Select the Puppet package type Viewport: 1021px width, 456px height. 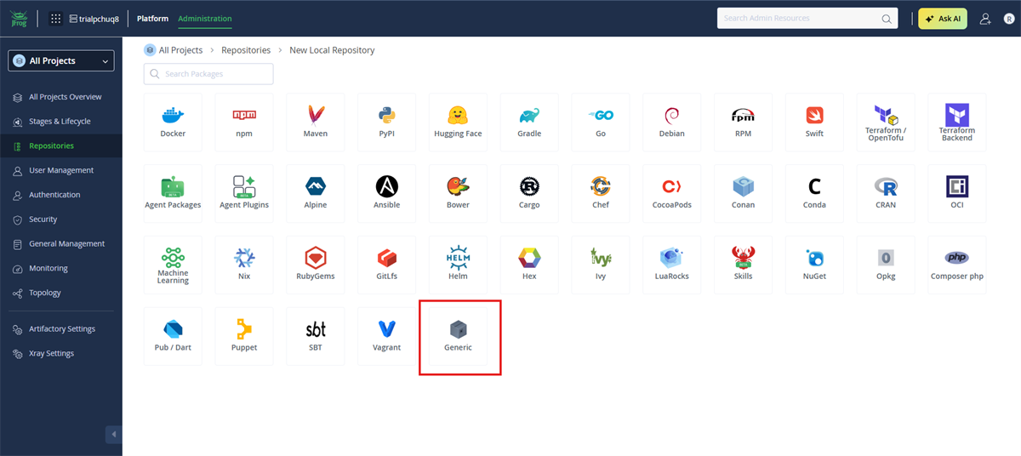[x=244, y=337]
